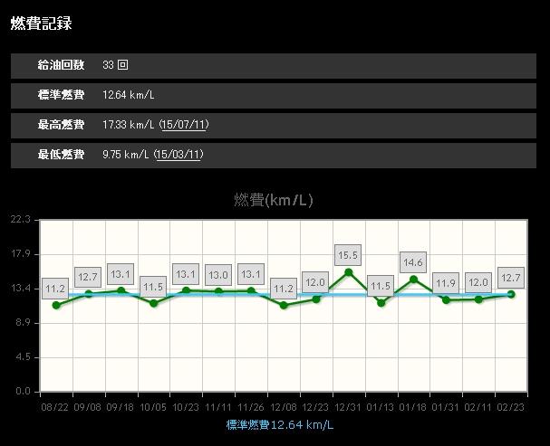Click the 8.9 y-axis label
Image resolution: width=550 pixels, height=446 pixels.
[x=23, y=322]
